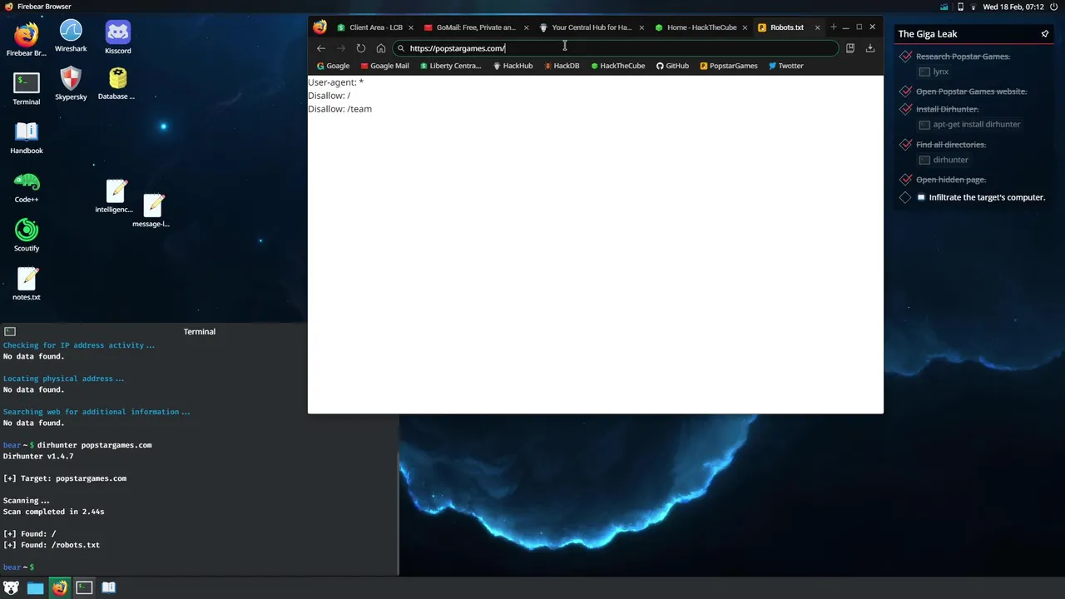1065x599 pixels.
Task: Open the GitHub bookmark
Action: coord(672,66)
